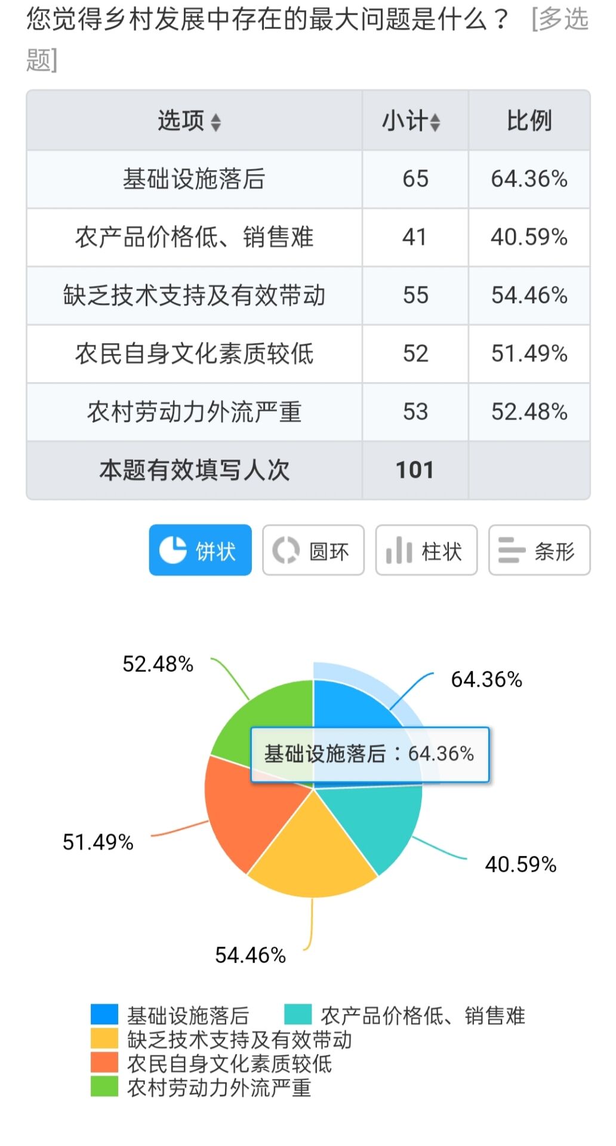Switch to the 圆环 donut chart
The height and width of the screenshot is (1146, 616).
(x=313, y=550)
